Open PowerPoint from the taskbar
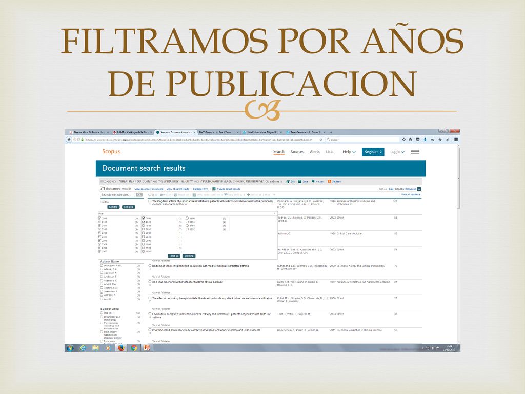This screenshot has width=525, height=394. (146, 348)
